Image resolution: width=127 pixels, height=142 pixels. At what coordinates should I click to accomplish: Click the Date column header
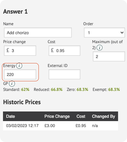pyautogui.click(x=11, y=116)
